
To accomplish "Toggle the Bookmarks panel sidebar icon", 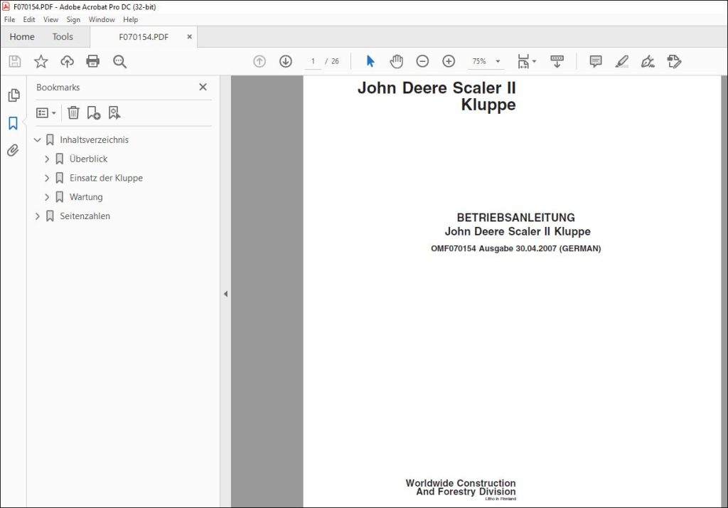I will point(13,123).
